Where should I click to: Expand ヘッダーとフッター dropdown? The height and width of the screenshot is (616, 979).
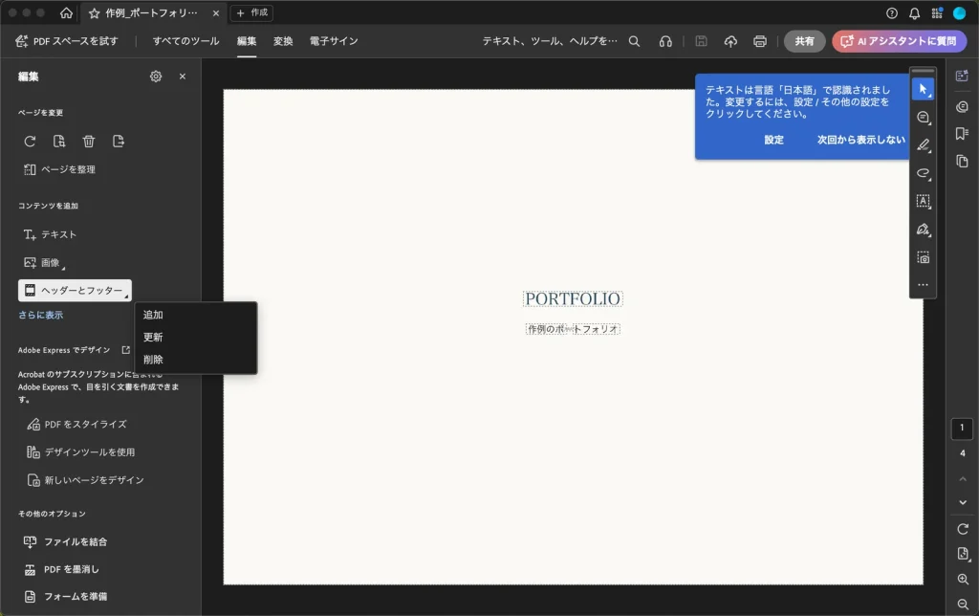click(75, 291)
